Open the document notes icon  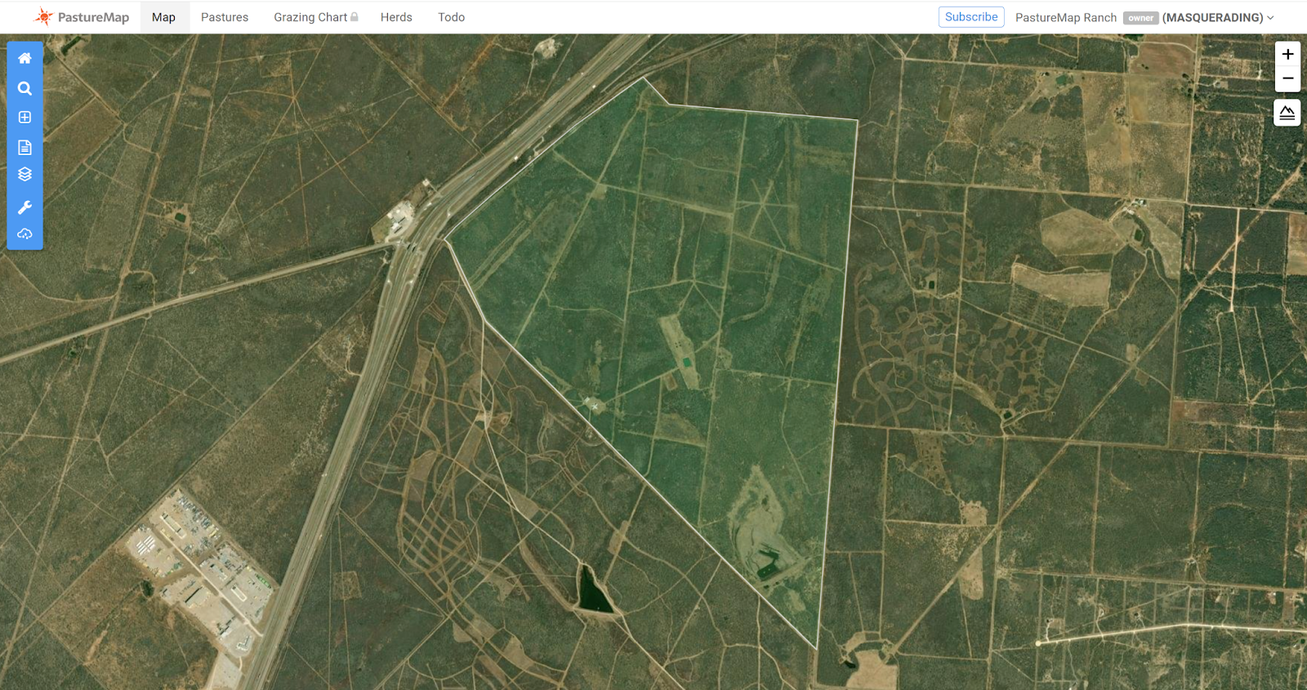pos(25,147)
